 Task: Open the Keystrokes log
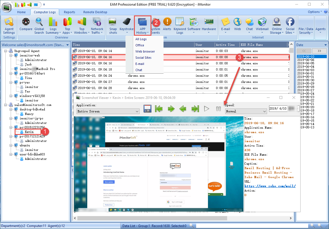point(127,25)
